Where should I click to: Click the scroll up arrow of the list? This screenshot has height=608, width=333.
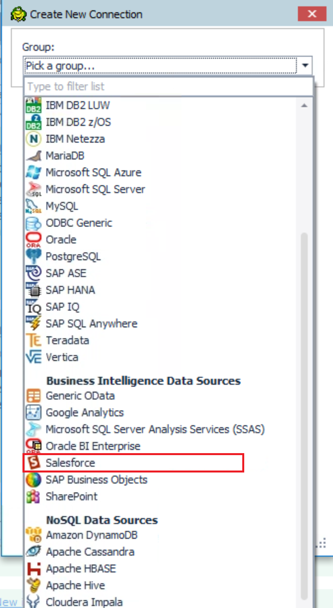(x=304, y=105)
